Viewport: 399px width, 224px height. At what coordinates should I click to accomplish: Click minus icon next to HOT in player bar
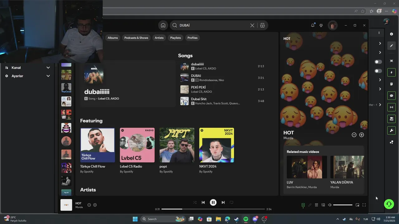click(x=89, y=205)
